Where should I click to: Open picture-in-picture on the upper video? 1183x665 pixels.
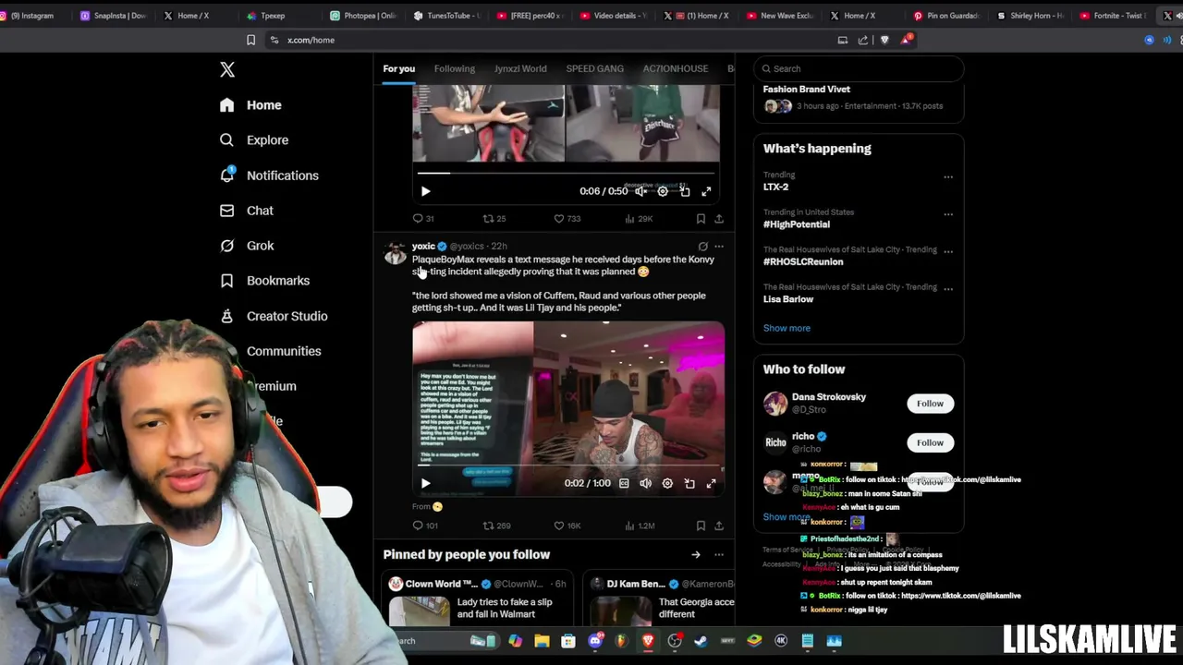click(x=685, y=191)
